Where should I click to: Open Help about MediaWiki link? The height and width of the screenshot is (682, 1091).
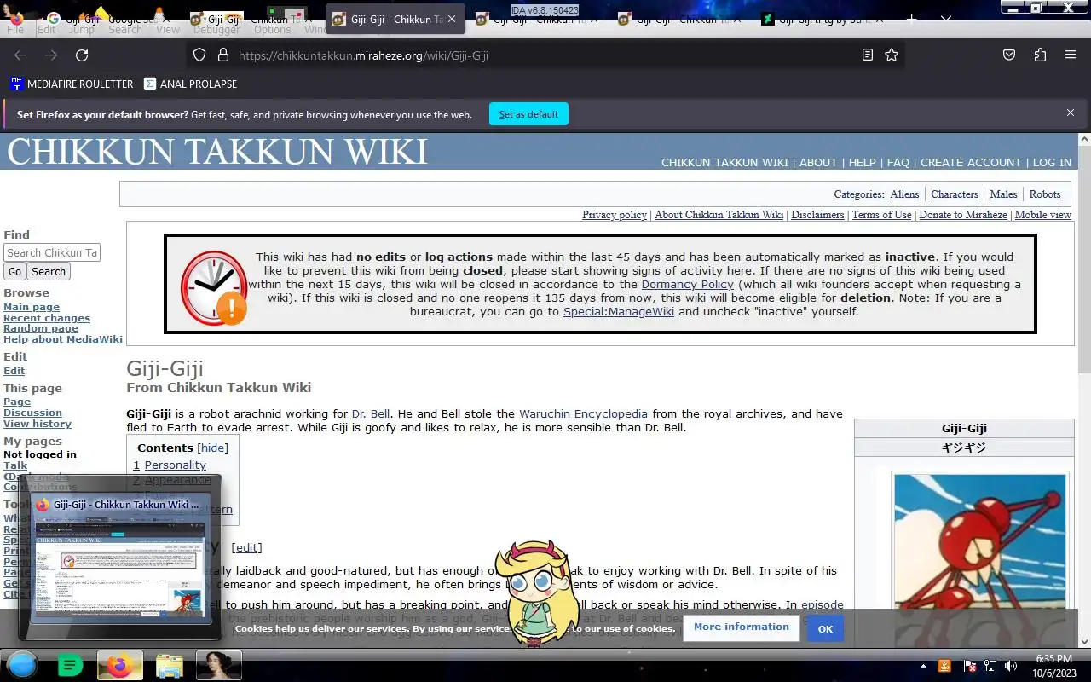63,339
